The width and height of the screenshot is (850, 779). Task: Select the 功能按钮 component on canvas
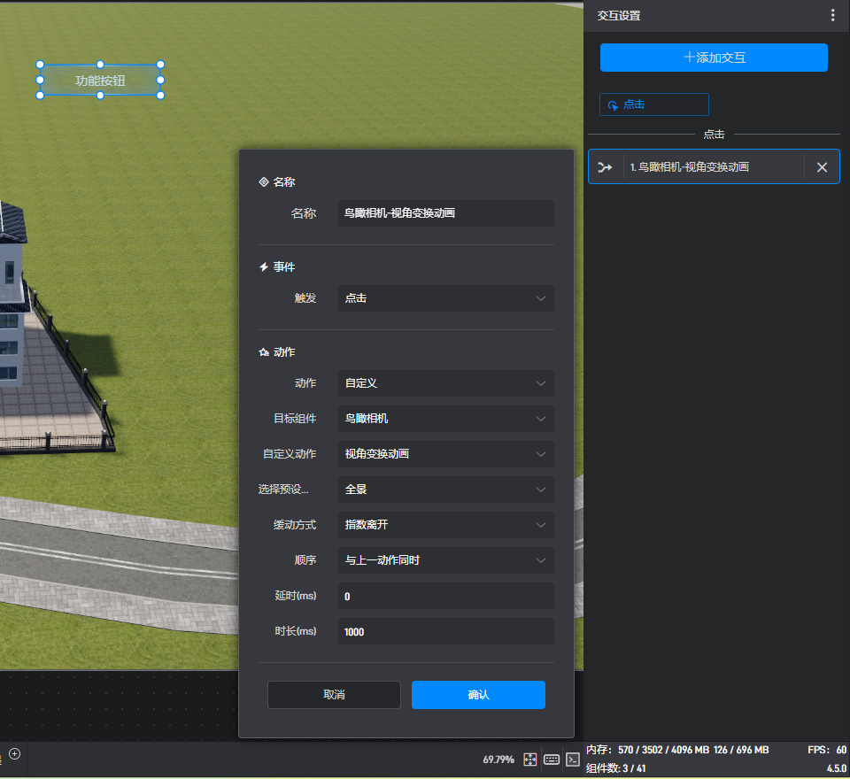point(100,81)
